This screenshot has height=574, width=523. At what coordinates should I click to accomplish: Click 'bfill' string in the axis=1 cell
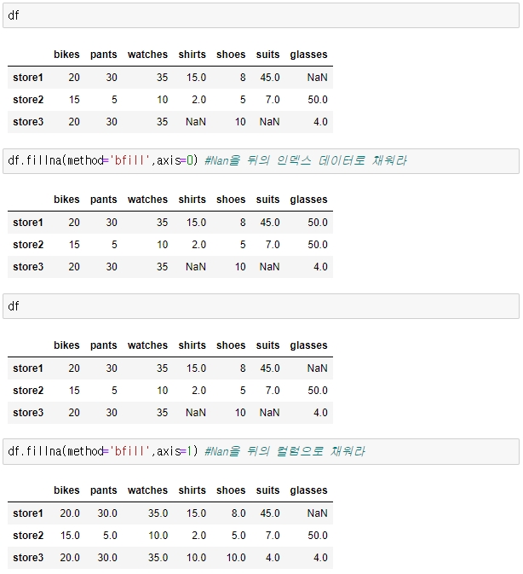coord(129,451)
